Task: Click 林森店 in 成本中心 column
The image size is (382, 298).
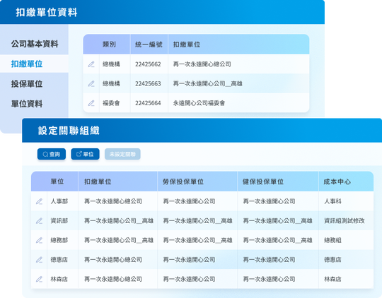Action: pos(332,279)
